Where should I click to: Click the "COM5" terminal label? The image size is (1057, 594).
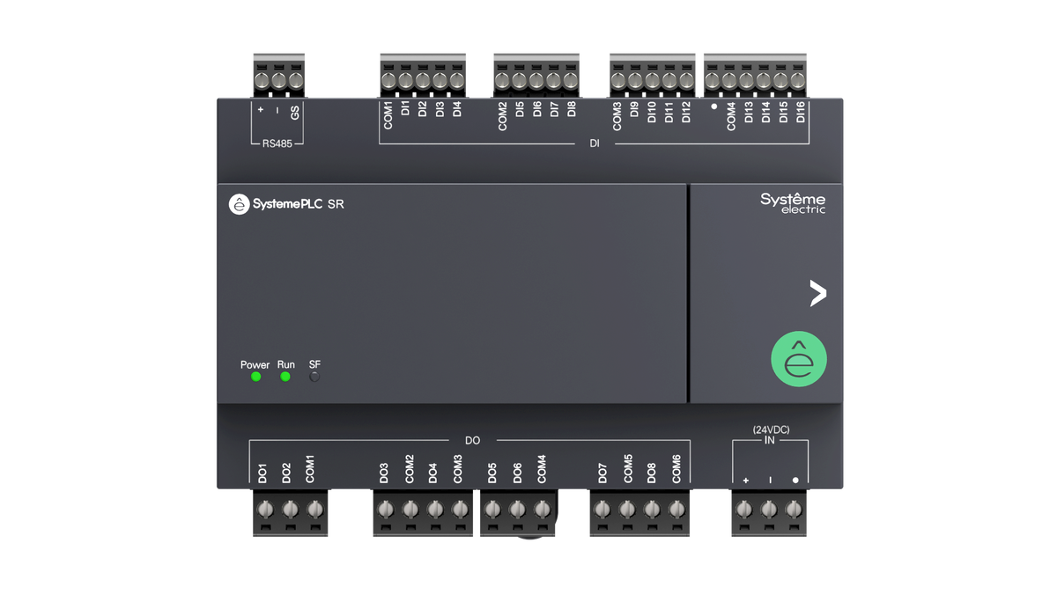(x=628, y=469)
